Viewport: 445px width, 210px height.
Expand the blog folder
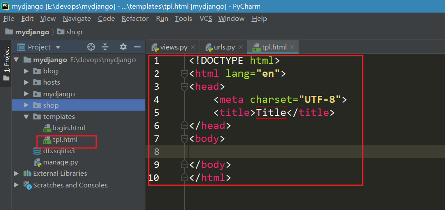[x=26, y=71]
